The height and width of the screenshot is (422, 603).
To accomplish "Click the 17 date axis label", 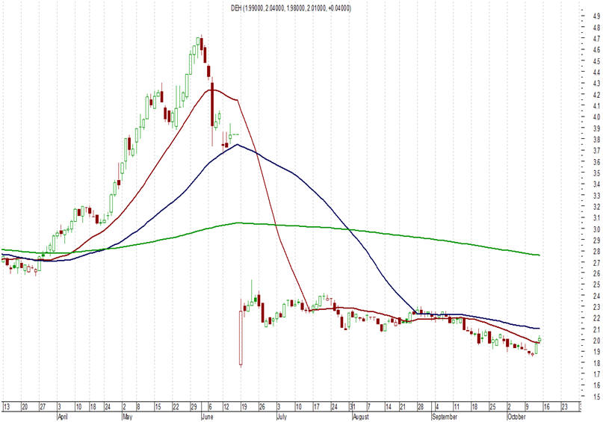I will [x=317, y=406].
